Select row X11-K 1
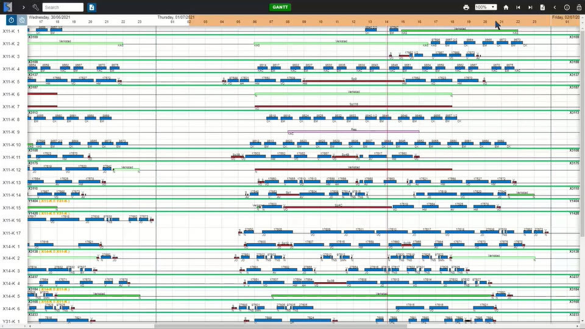Viewport: 585px width, 329px height. [11, 31]
